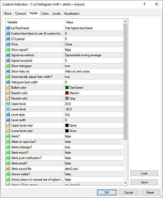Click the integer icon beside CCI period
Image resolution: width=163 pixels, height=198 pixels.
8,39
